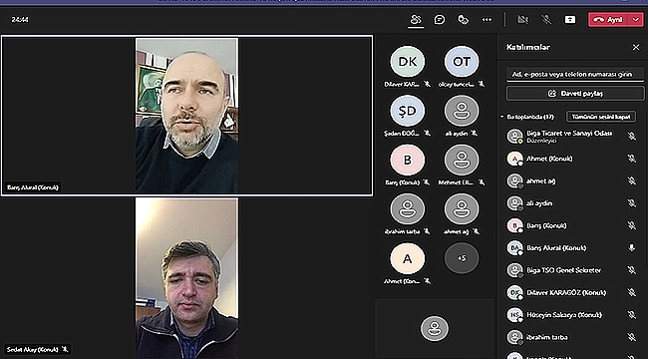Click the Daveti paylaş button
648x359 pixels.
[x=575, y=94]
